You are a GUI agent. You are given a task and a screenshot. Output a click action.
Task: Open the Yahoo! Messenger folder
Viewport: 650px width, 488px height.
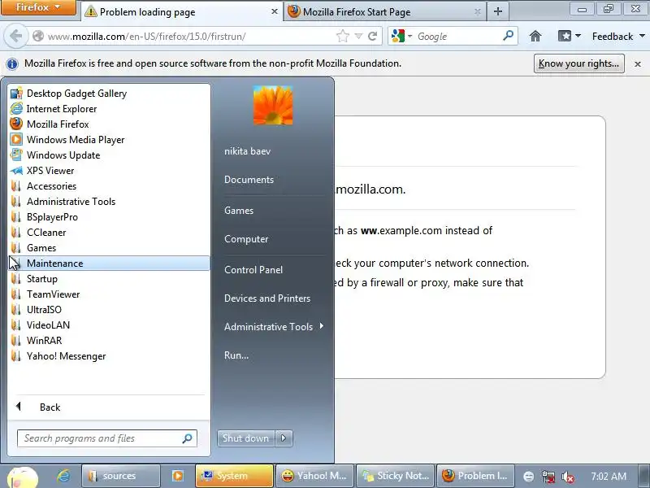tap(109, 356)
